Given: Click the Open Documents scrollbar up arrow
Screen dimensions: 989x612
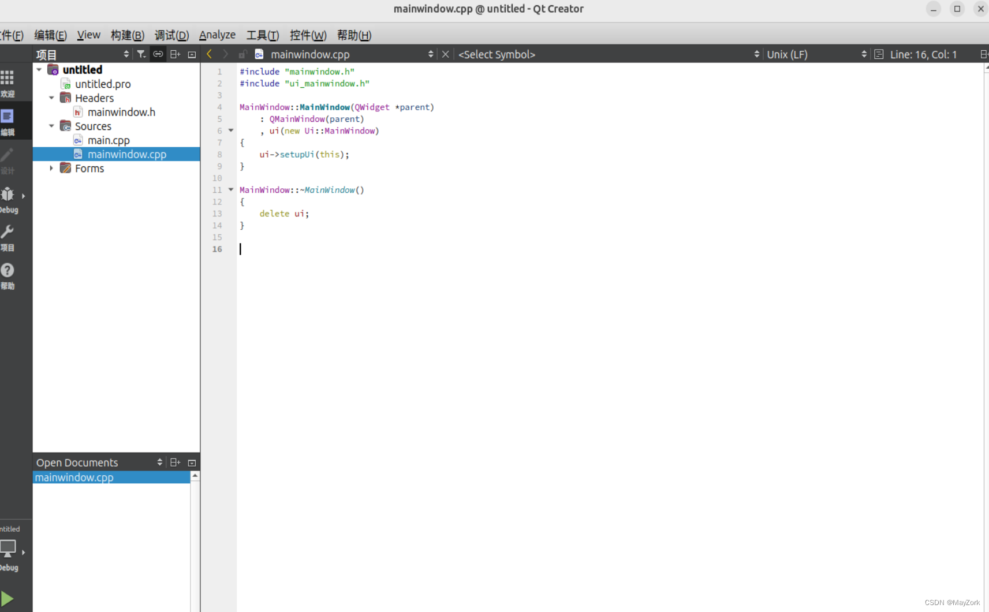Looking at the screenshot, I should [195, 476].
